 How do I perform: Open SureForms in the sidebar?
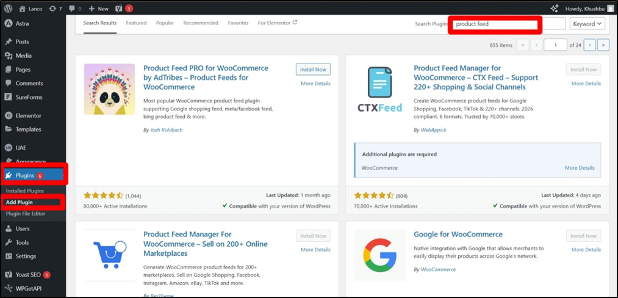(29, 96)
